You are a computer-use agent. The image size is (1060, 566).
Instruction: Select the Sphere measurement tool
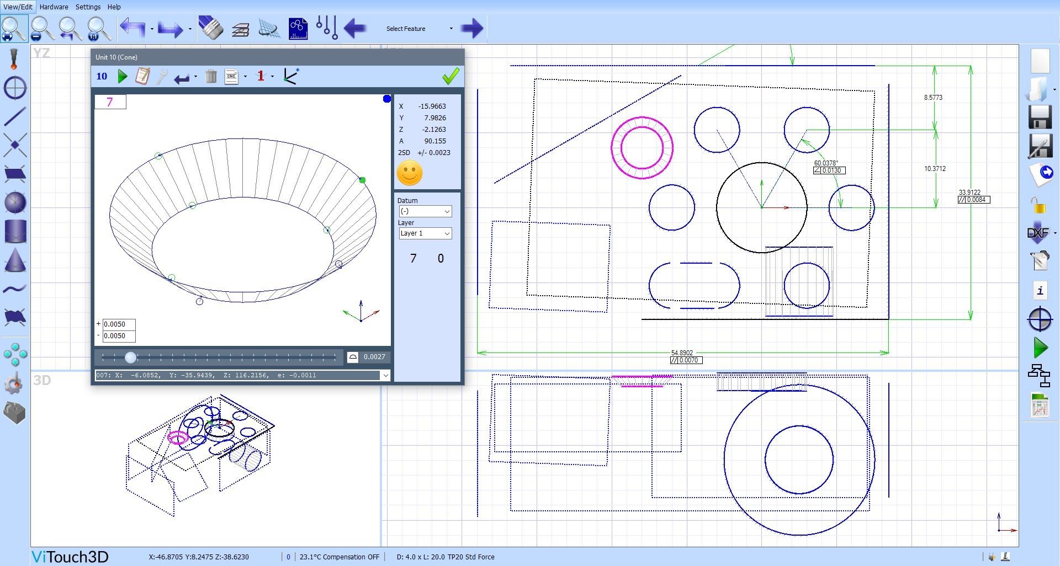pos(15,202)
